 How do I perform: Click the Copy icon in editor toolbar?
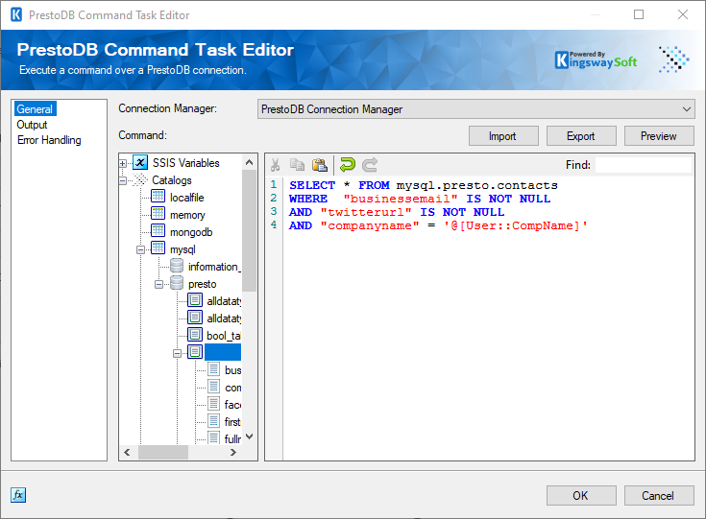point(297,165)
